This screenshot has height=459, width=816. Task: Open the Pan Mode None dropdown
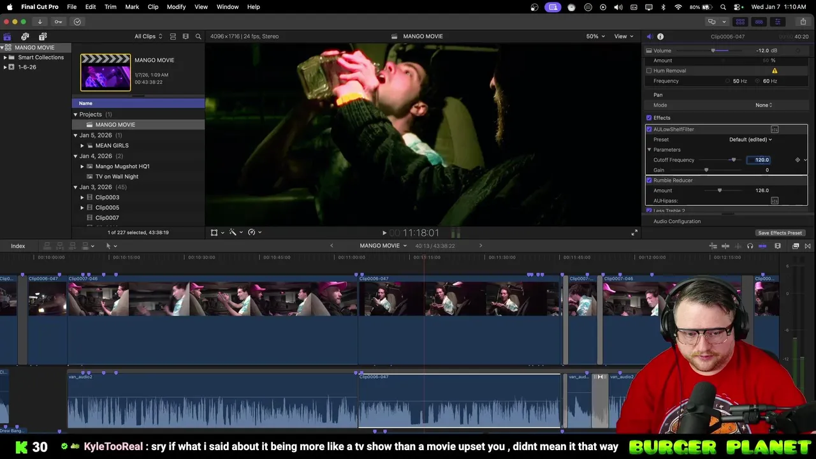click(x=764, y=105)
